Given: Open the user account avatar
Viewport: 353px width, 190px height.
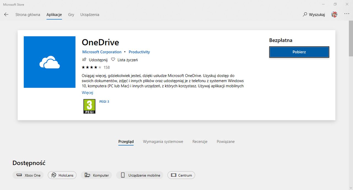Looking at the screenshot, I should [334, 15].
